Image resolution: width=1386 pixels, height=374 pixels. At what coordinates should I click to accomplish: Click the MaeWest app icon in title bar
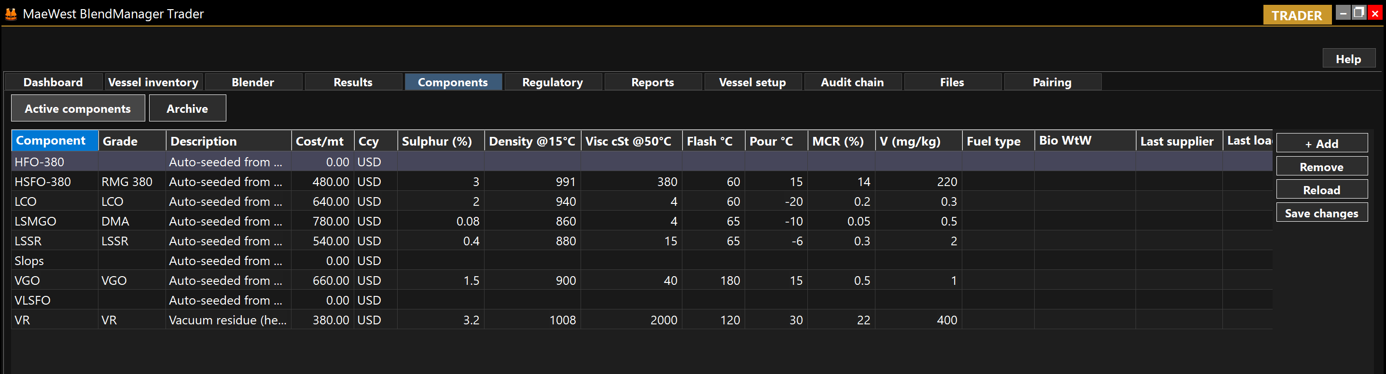(11, 14)
